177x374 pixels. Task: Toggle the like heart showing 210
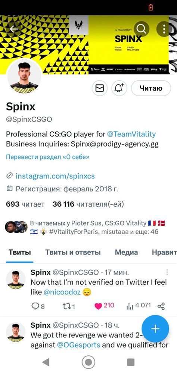[x=104, y=306]
